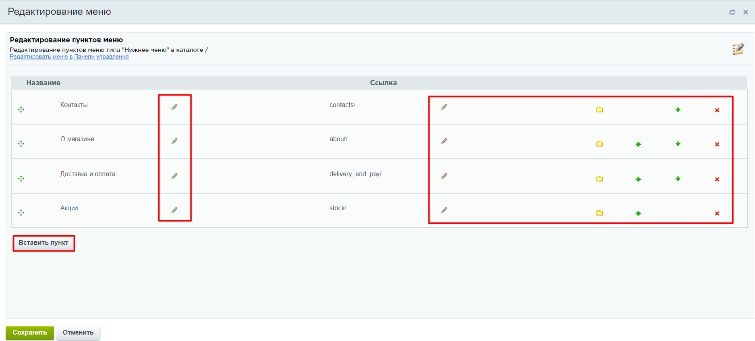Open the extended edit mode icon at top right
The width and height of the screenshot is (755, 341).
[x=738, y=49]
